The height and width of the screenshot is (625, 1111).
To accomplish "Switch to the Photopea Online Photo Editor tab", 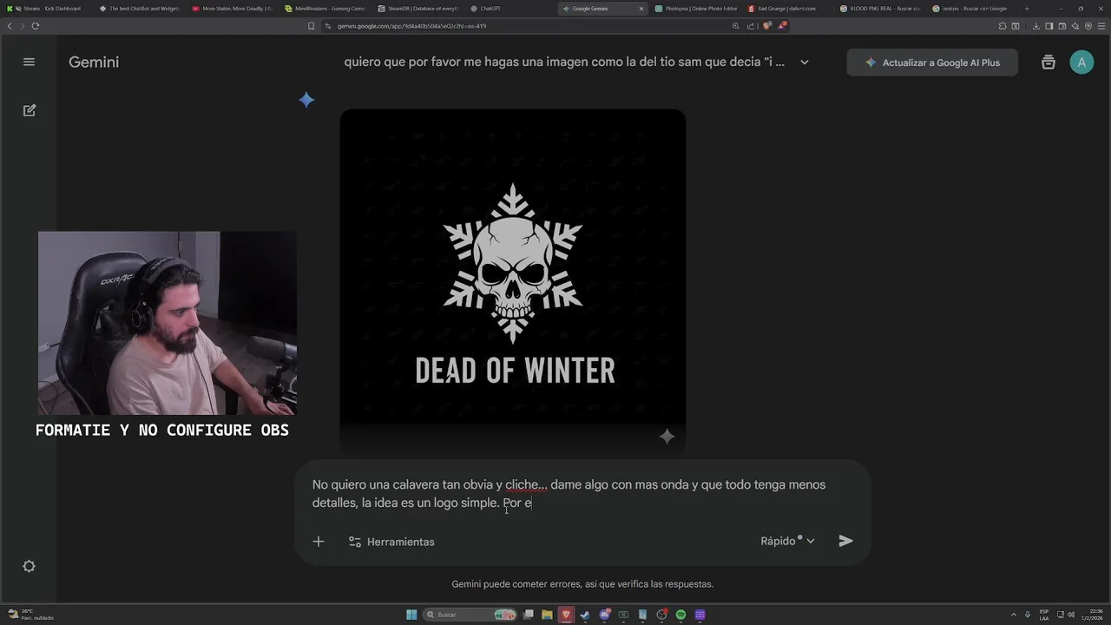I will point(695,9).
